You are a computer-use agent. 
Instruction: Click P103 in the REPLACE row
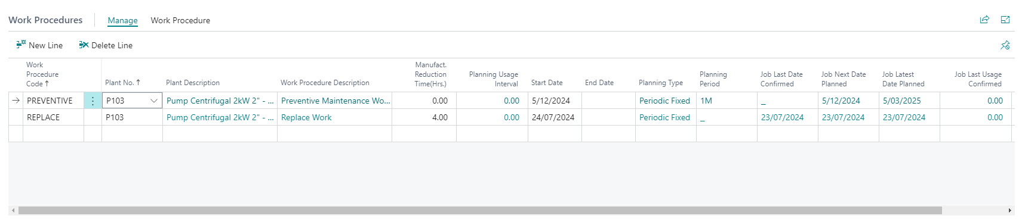pyautogui.click(x=115, y=117)
